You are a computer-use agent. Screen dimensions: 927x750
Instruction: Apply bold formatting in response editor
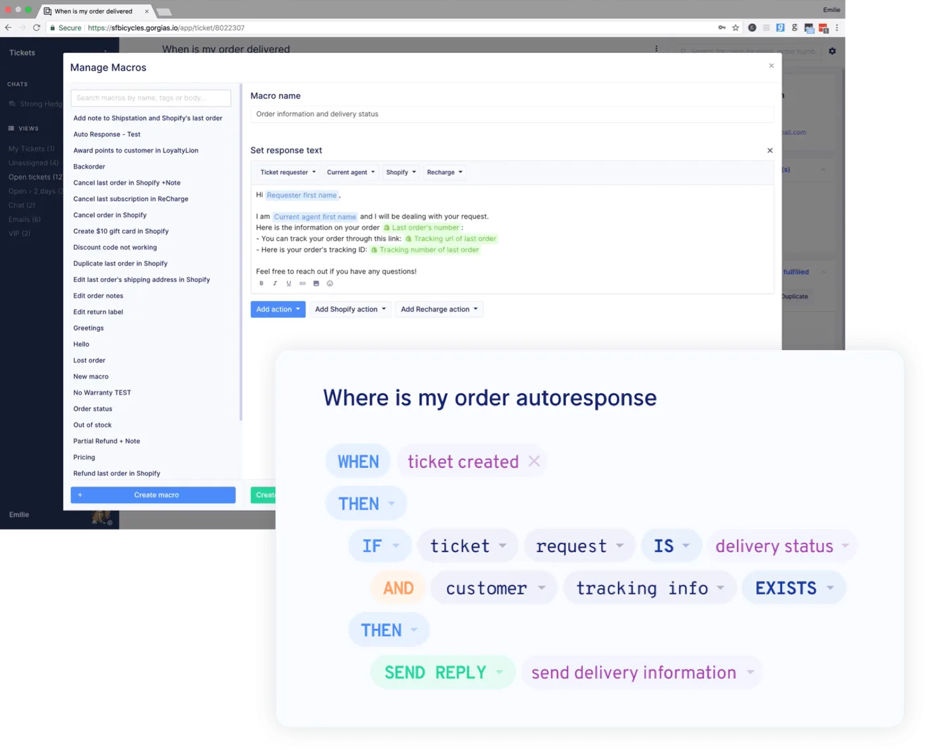coord(262,283)
